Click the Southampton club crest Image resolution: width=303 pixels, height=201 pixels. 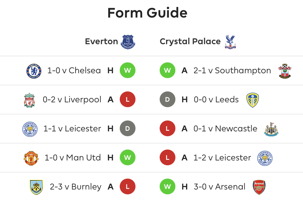tap(285, 71)
